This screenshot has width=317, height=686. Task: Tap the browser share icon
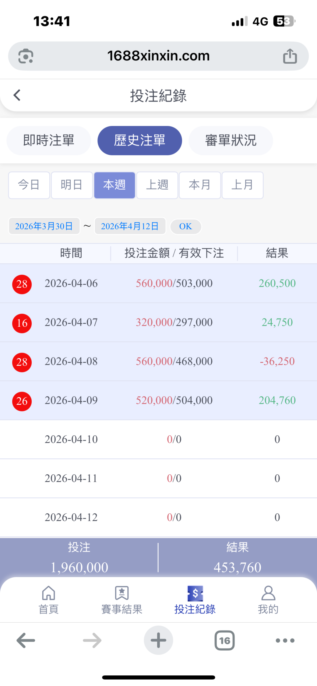(x=290, y=56)
